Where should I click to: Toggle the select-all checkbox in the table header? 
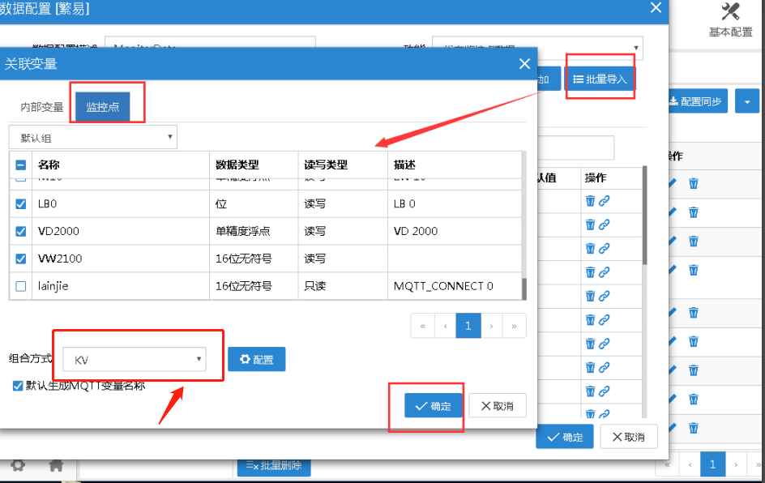pos(21,165)
